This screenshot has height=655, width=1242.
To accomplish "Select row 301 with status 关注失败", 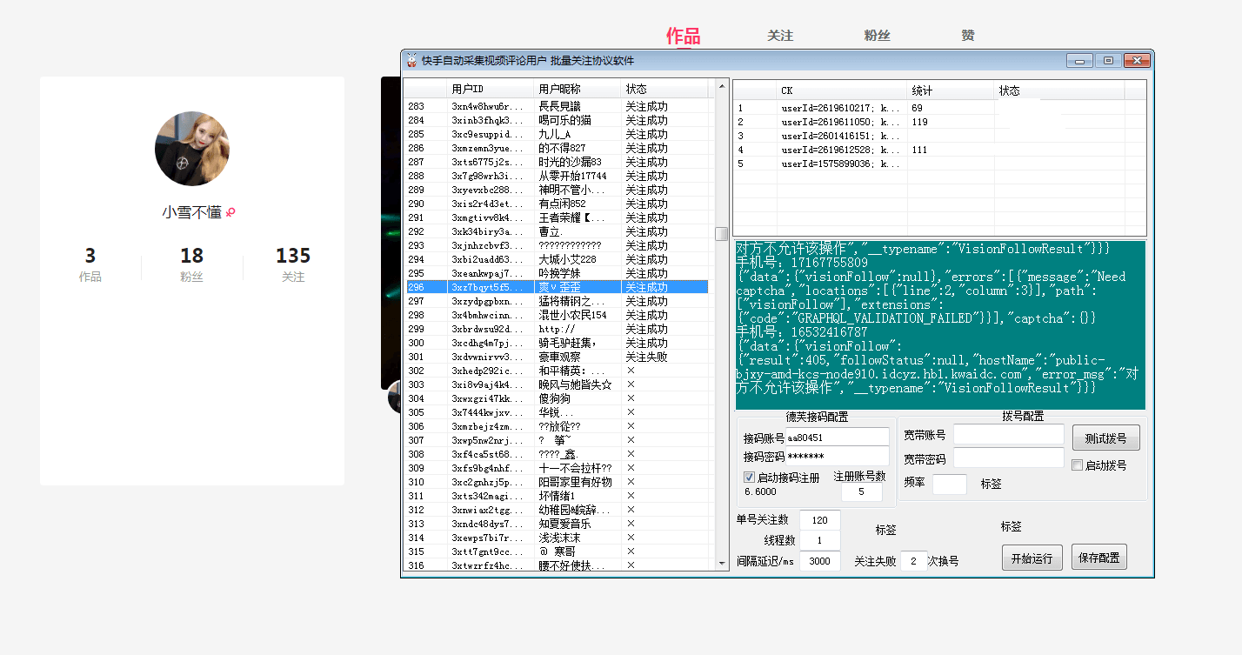I will pos(557,357).
